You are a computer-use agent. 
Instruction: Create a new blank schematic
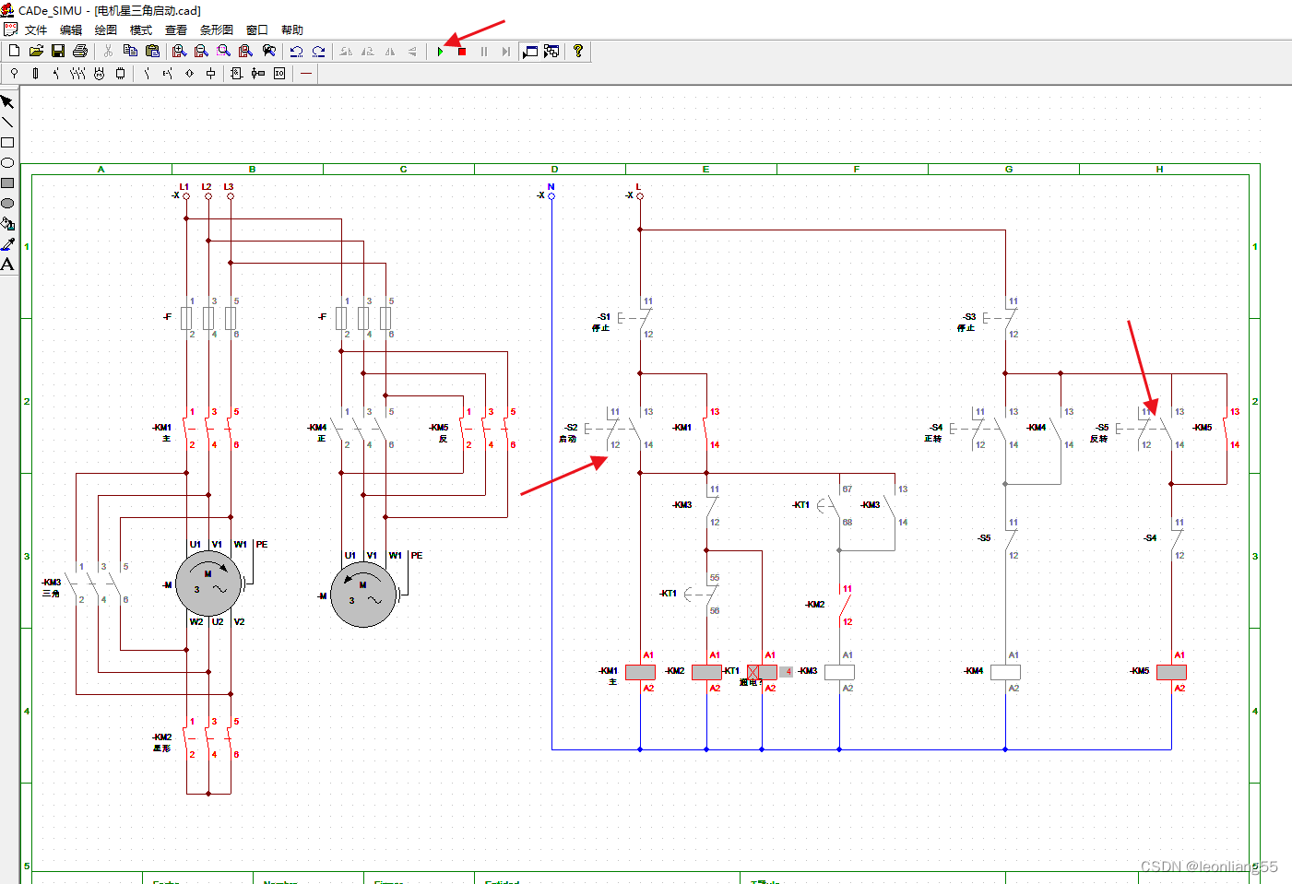click(14, 52)
